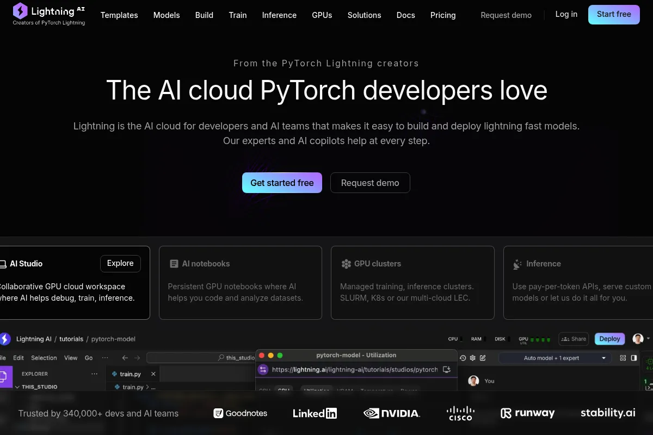Open the Templates menu

(x=119, y=15)
